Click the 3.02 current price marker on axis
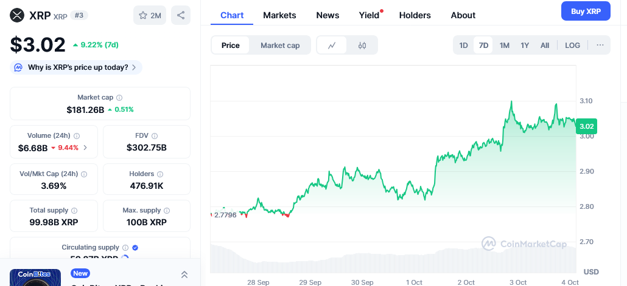This screenshot has width=627, height=286. [587, 126]
